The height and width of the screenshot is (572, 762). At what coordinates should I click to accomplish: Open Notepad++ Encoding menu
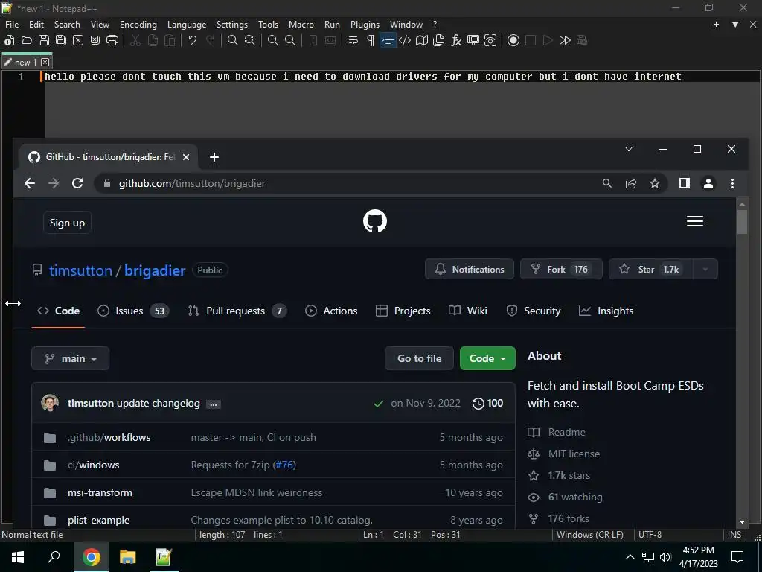(x=138, y=25)
